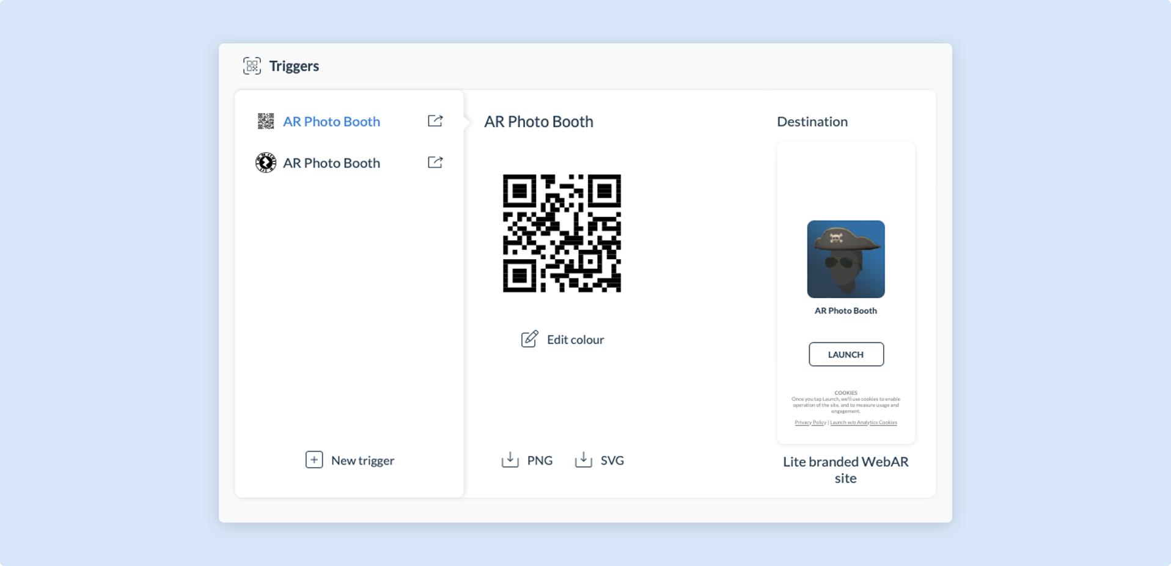
Task: Click the SVG download icon
Action: click(584, 460)
